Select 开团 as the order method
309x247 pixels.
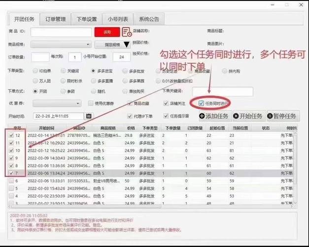tap(40, 91)
